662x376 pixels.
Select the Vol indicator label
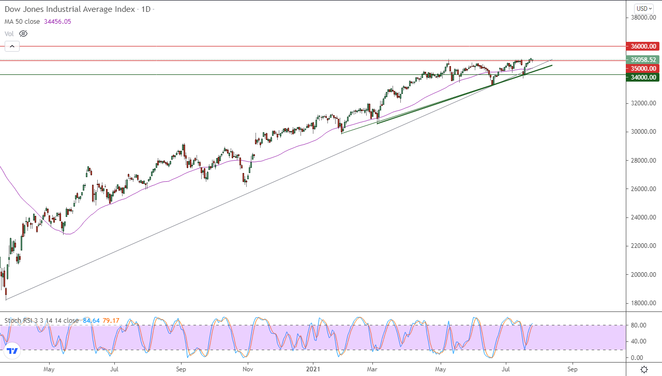coord(9,34)
